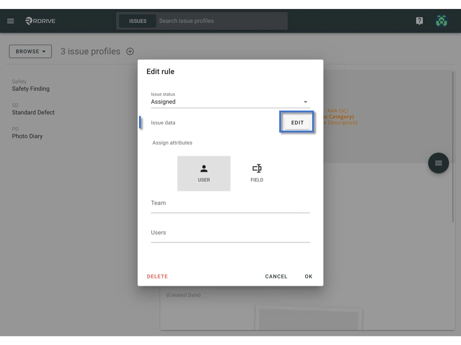Add a new issue profile with plus icon

coord(130,51)
